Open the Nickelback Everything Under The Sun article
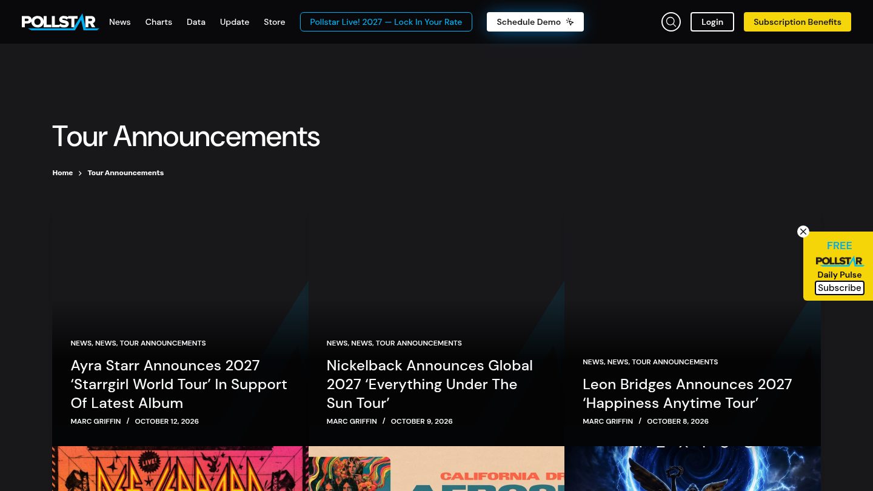 coord(430,384)
